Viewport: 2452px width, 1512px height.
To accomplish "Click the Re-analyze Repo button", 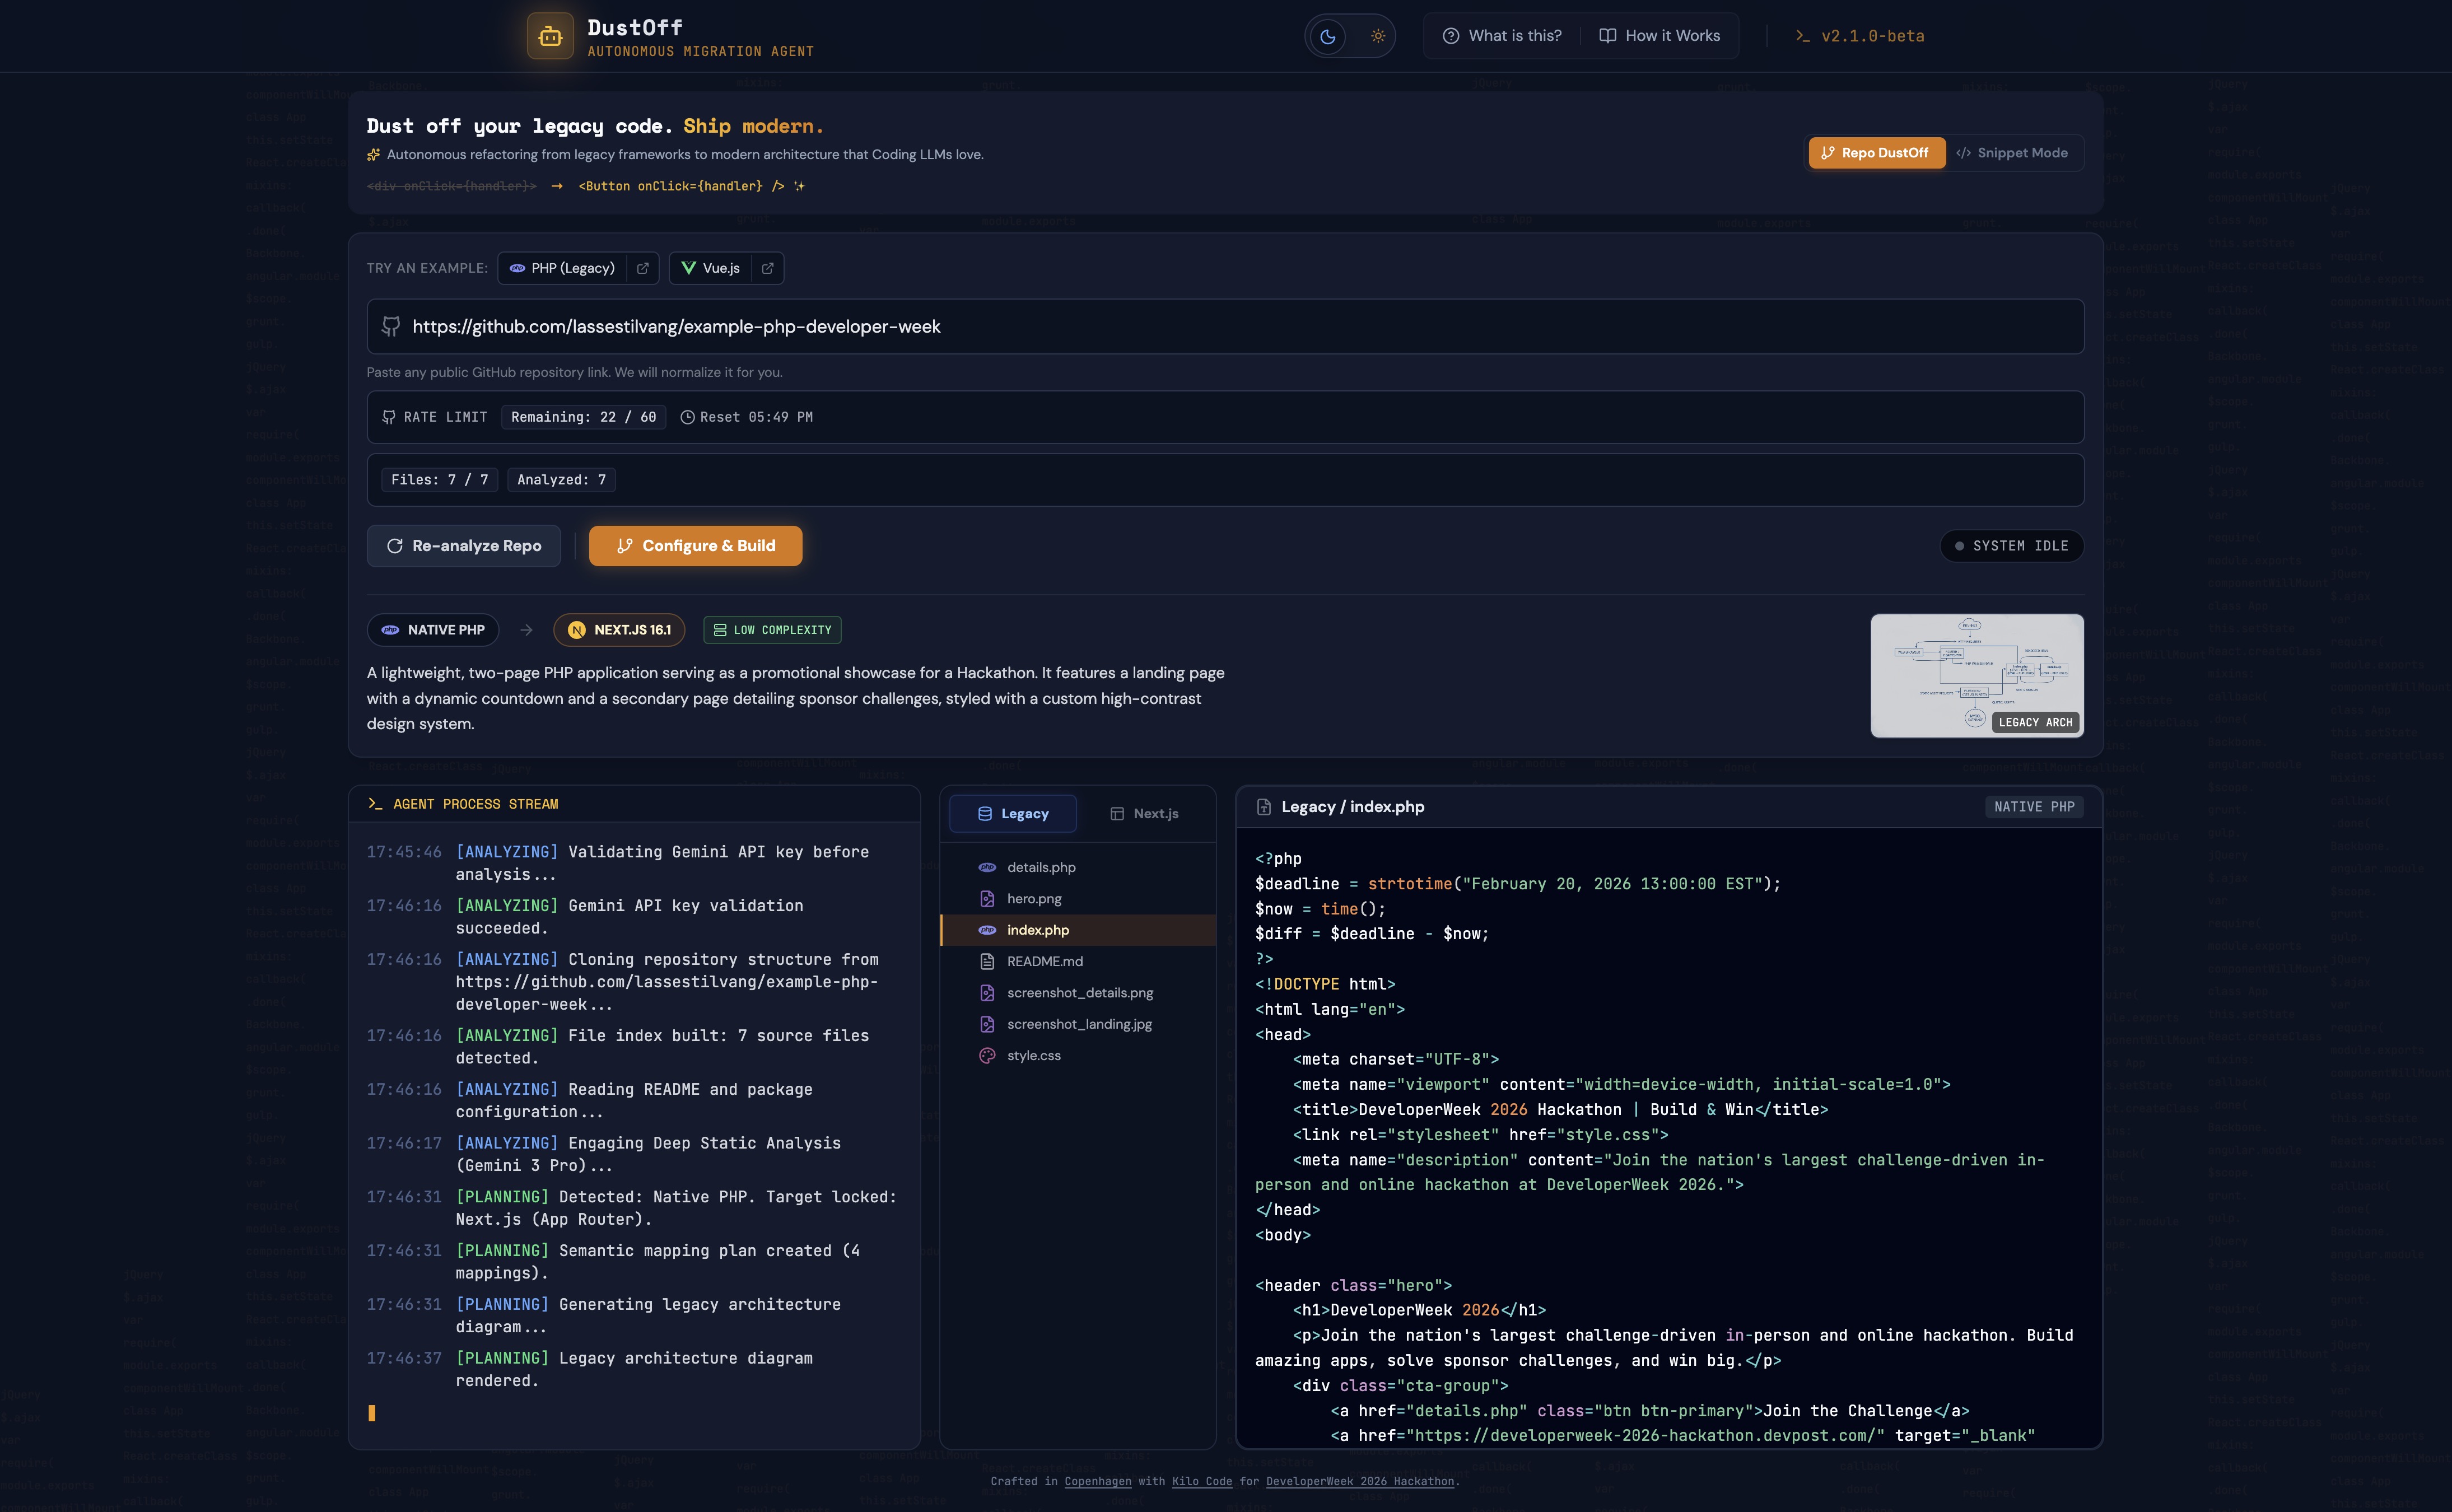I will click(x=464, y=546).
